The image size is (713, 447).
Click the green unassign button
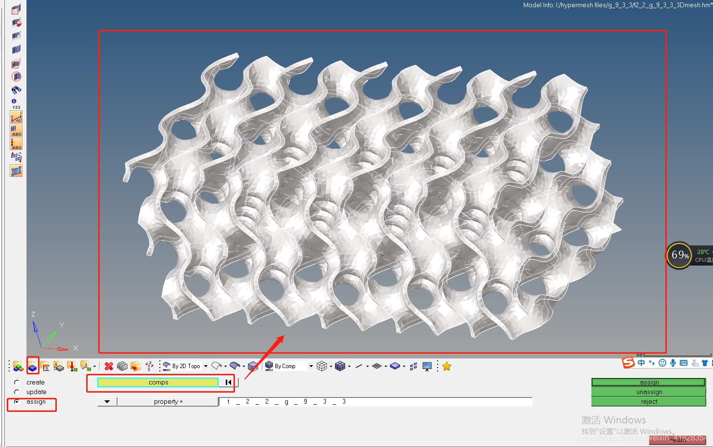coord(648,392)
